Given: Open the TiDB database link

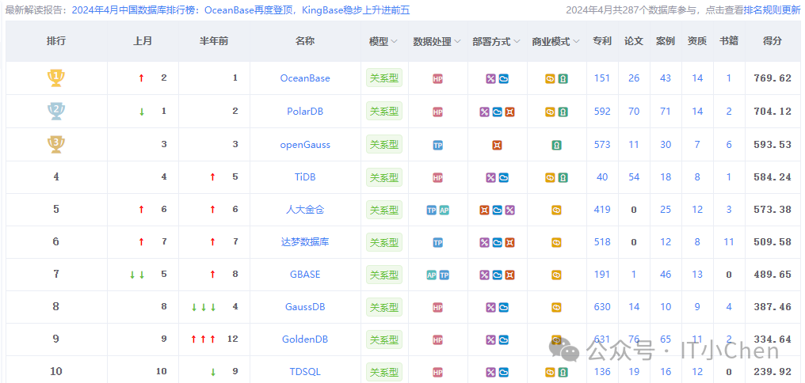Looking at the screenshot, I should tap(305, 177).
